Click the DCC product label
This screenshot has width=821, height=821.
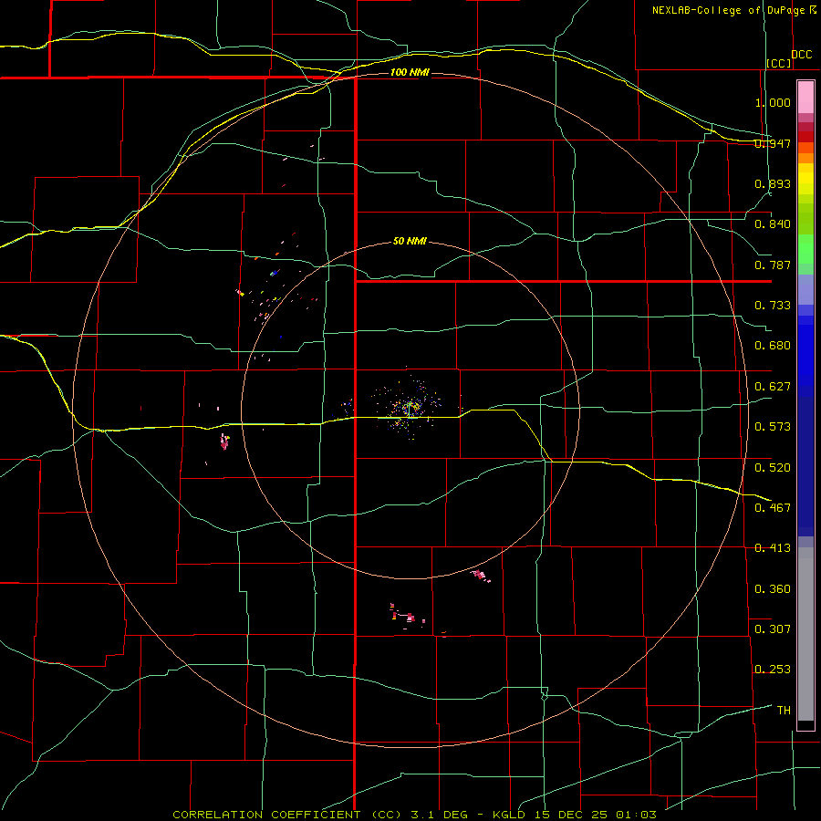802,55
